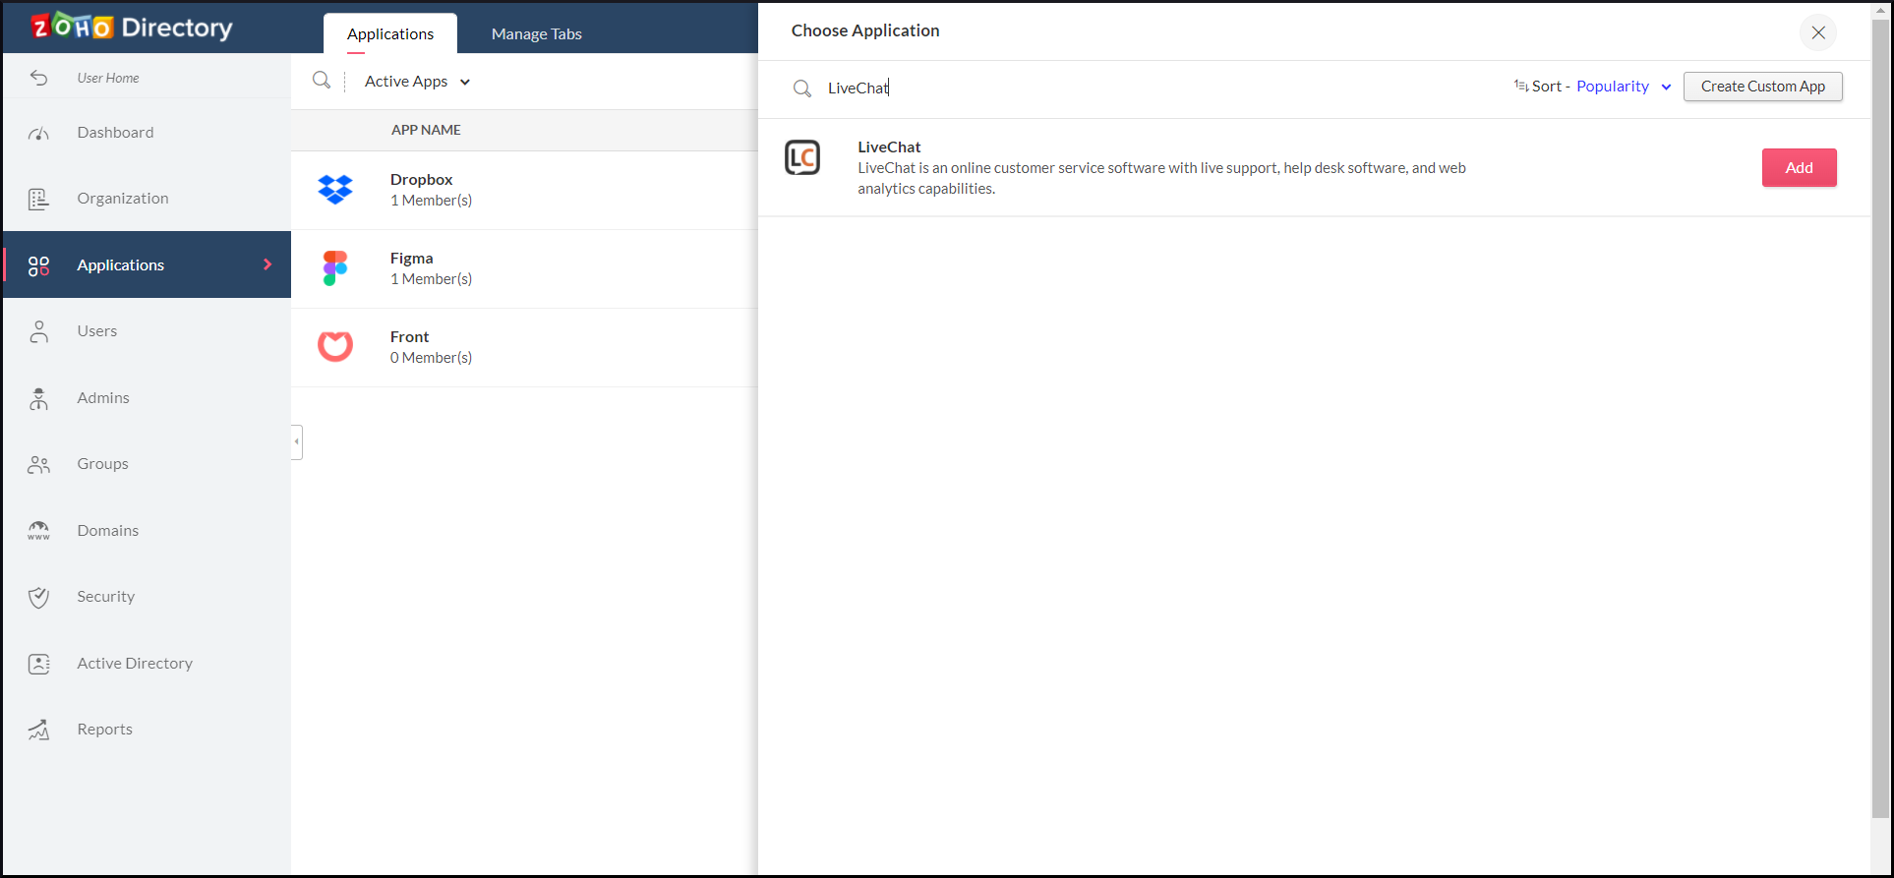This screenshot has width=1894, height=878.
Task: Click the Domains www icon
Action: coord(38,531)
